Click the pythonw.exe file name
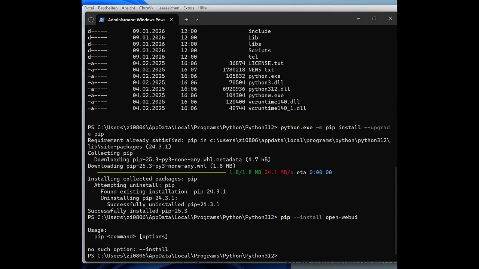Viewport: 479px width, 269px height. pyautogui.click(x=266, y=95)
